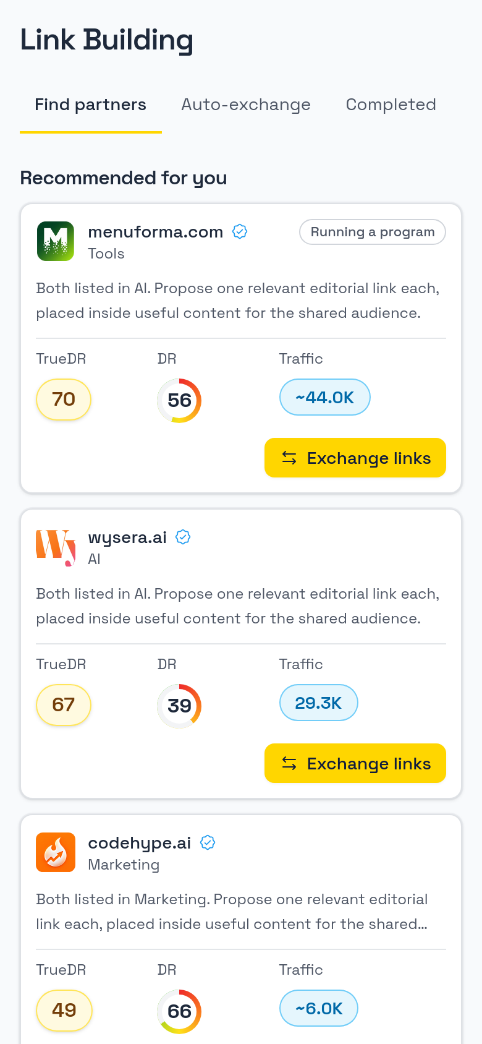
Task: Exchange links with wysera.ai
Action: point(355,763)
